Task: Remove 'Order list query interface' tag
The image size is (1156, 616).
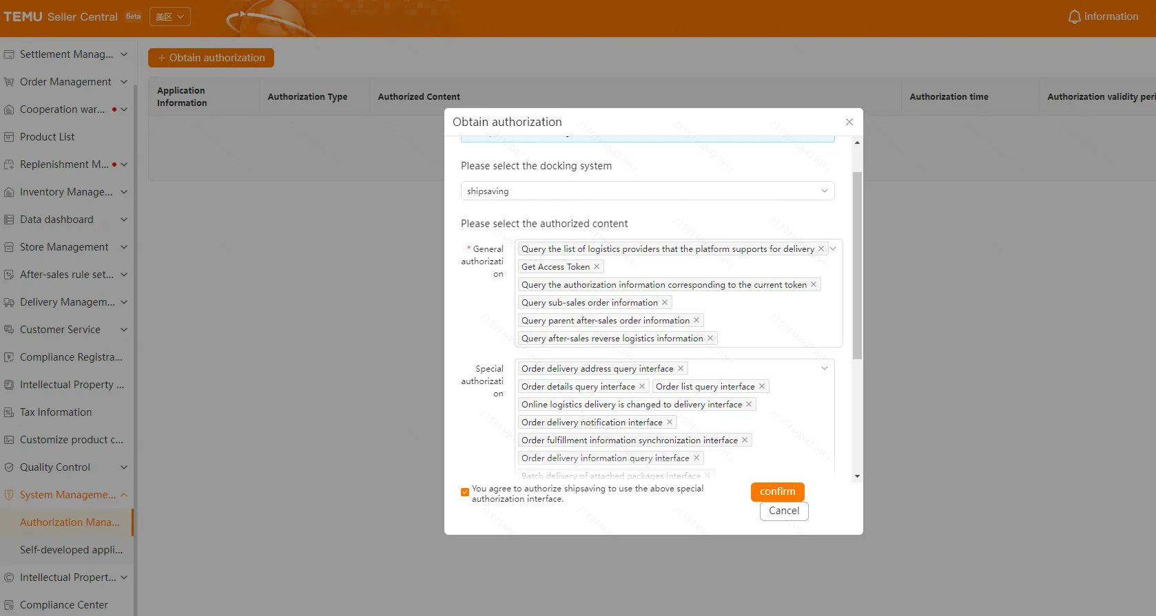Action: [x=762, y=387]
